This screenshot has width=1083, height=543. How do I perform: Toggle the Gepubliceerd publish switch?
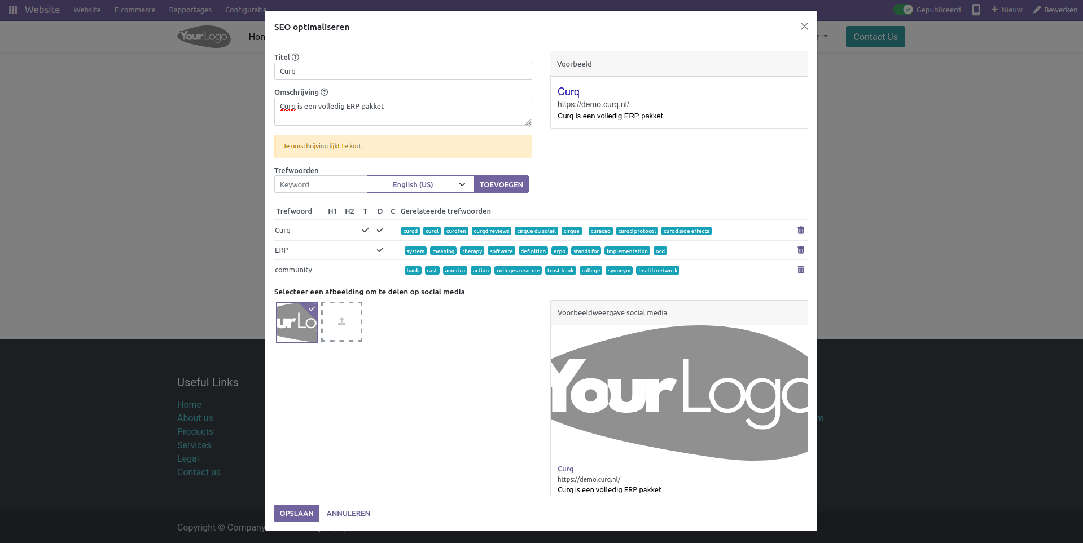point(903,10)
